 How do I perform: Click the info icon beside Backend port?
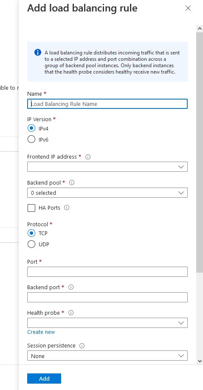pos(71,287)
